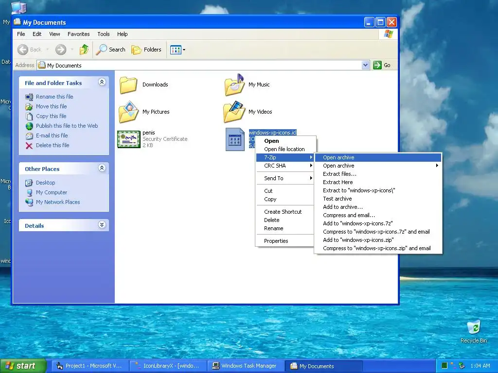
Task: Click the Rename this file icon
Action: click(29, 97)
